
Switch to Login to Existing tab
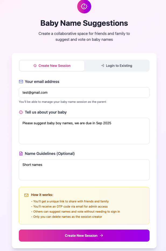[117, 66]
